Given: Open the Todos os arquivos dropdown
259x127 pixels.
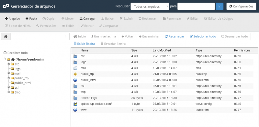Looking at the screenshot, I should pos(150,6).
